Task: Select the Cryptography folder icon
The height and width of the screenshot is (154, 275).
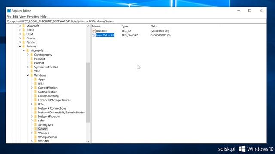Action: click(31, 55)
